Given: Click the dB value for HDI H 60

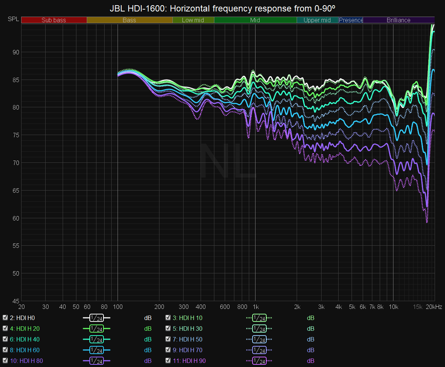Looking at the screenshot, I should click(x=148, y=350).
